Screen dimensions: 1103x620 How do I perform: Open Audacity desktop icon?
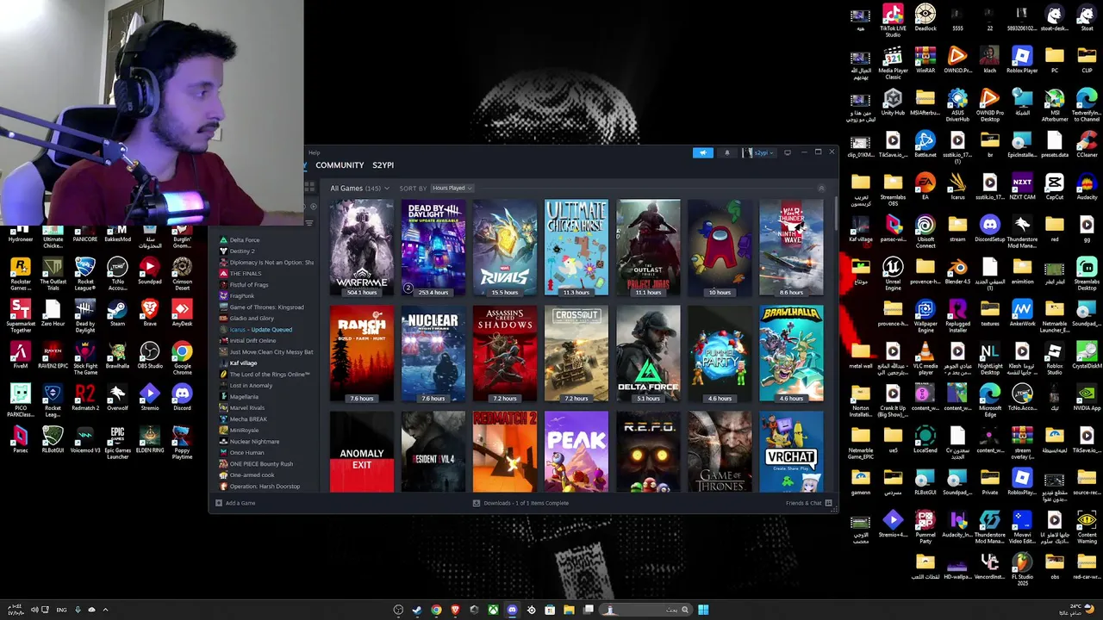[1087, 186]
